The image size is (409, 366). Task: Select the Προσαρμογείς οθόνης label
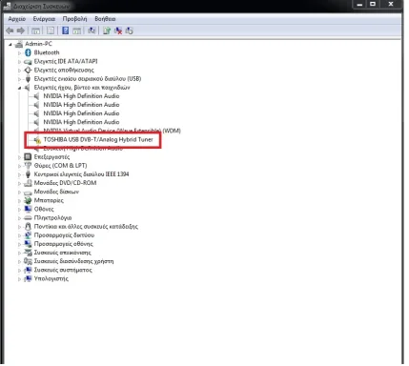tap(64, 244)
